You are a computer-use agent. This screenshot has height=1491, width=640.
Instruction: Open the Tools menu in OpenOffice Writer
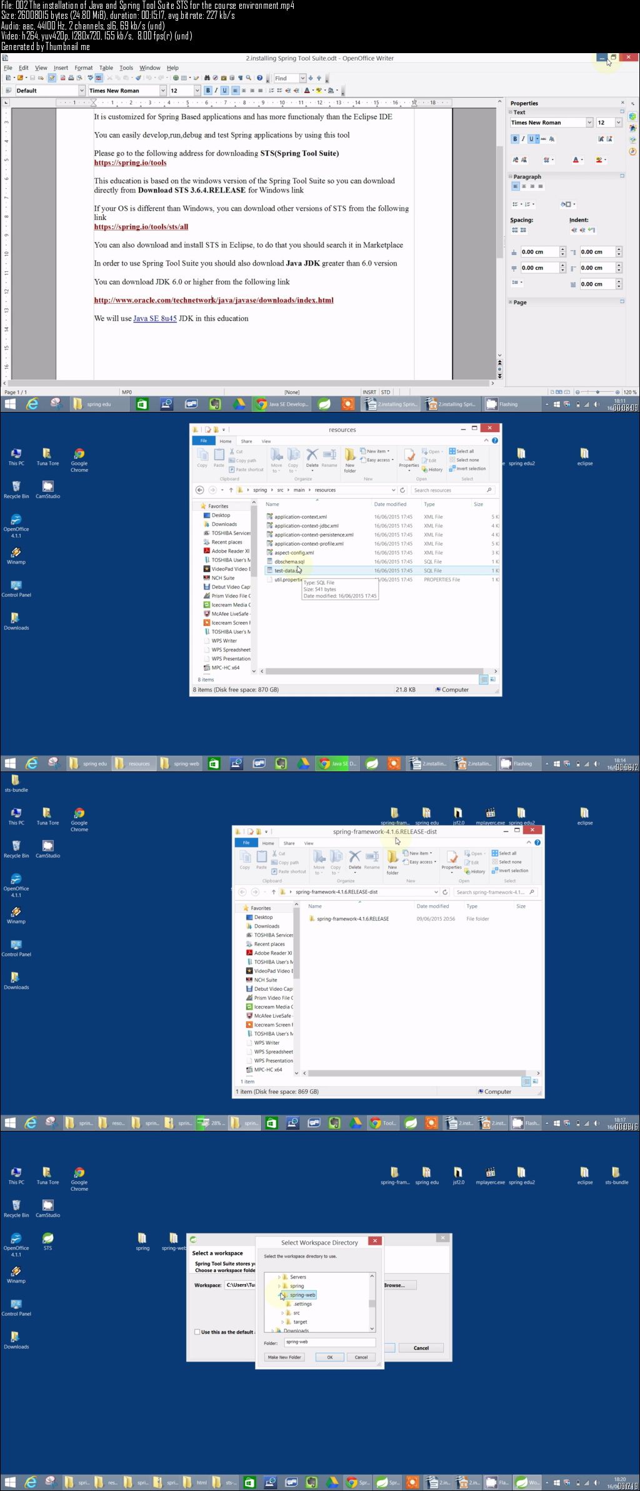[126, 68]
